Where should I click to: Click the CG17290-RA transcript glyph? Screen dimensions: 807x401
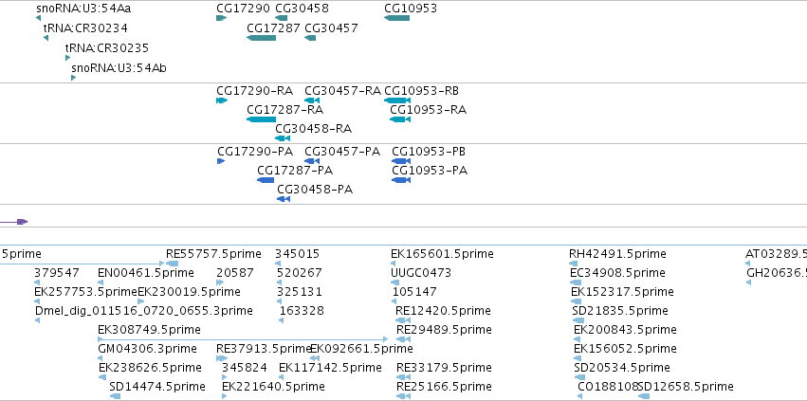click(222, 100)
